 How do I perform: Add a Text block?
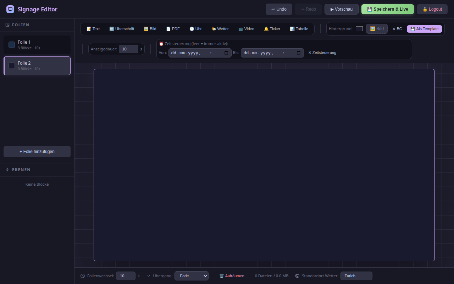93,29
